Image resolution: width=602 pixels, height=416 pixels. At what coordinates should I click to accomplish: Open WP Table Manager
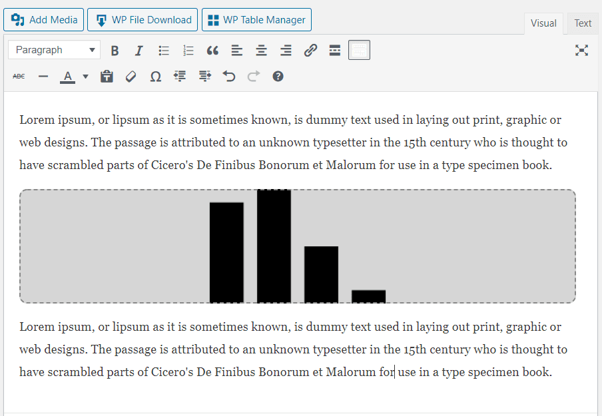click(256, 20)
